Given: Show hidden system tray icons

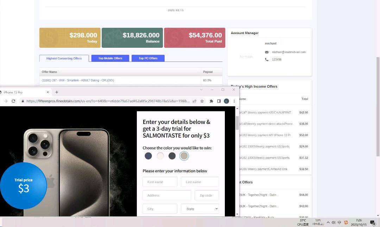Looking at the screenshot, I should pos(328,222).
